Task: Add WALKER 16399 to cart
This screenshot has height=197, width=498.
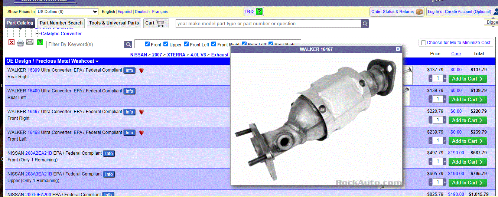Action: click(468, 79)
